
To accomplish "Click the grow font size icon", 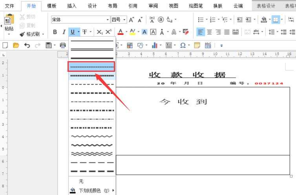I will click(x=132, y=20).
